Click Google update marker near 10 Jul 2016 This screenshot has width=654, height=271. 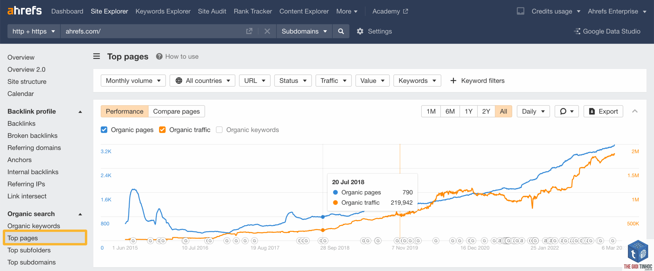point(186,240)
